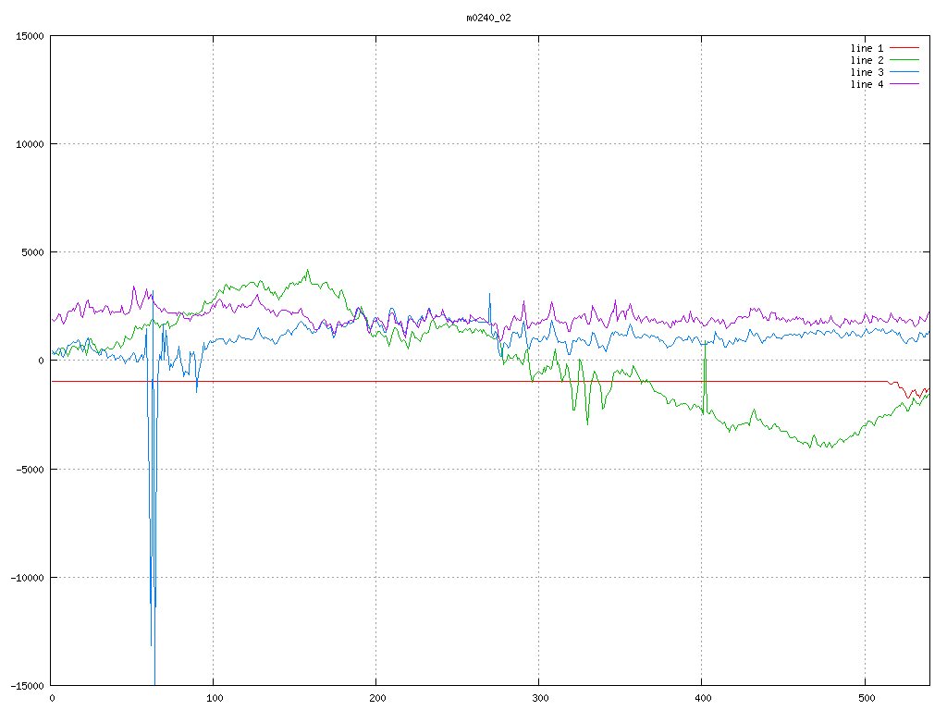Viewport: 947px width, 710px height.
Task: Click the 'line 4' legend label
Action: tap(867, 84)
